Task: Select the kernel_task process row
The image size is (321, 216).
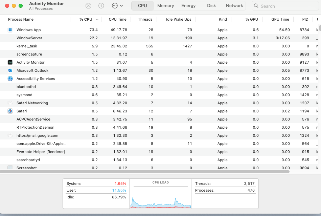Action: pyautogui.click(x=159, y=46)
